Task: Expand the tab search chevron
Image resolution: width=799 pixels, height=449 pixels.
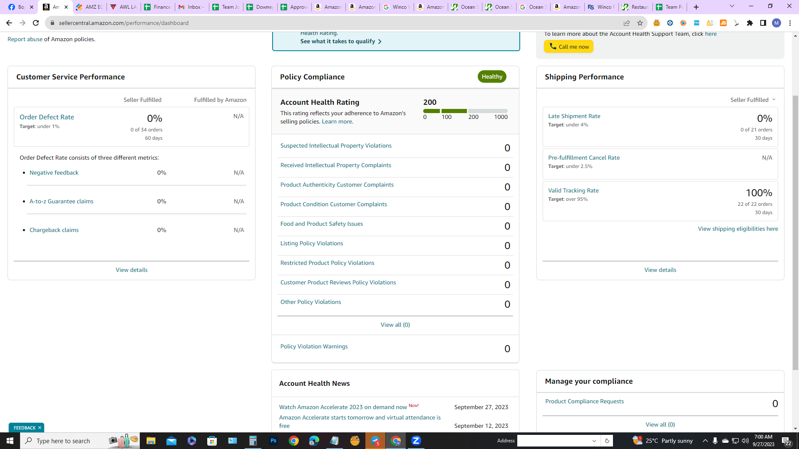Action: 732,6
